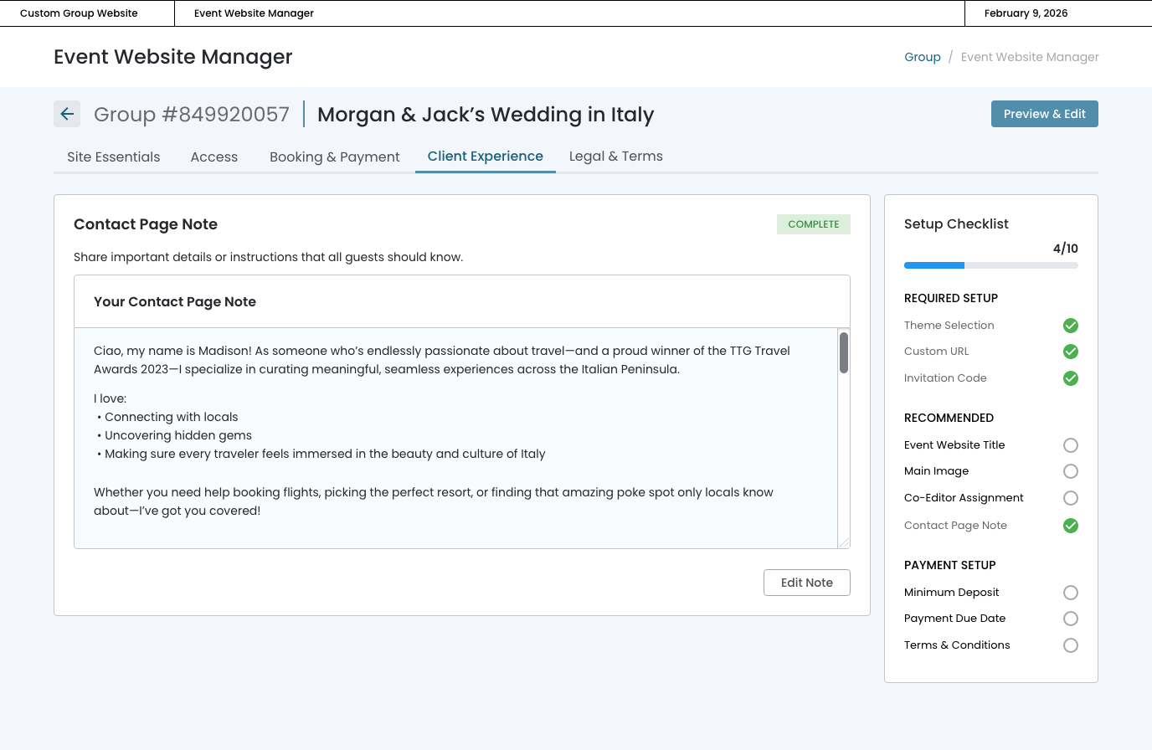
Task: Click the note text area scrollbar
Action: click(x=844, y=353)
